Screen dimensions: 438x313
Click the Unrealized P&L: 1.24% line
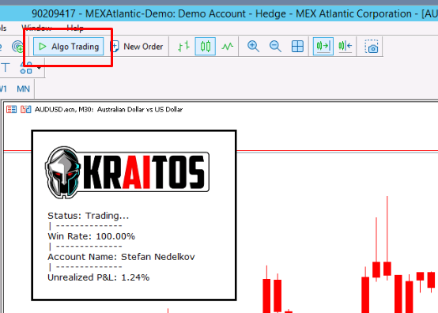[x=98, y=277]
